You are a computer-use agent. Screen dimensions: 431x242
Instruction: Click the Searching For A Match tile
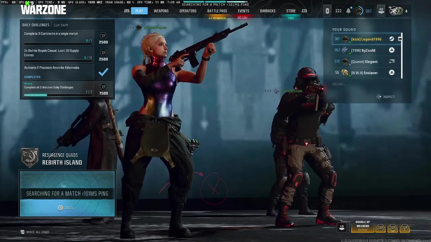(x=67, y=194)
